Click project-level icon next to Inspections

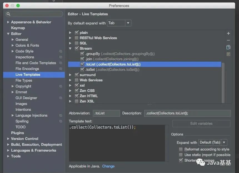coord(61,57)
